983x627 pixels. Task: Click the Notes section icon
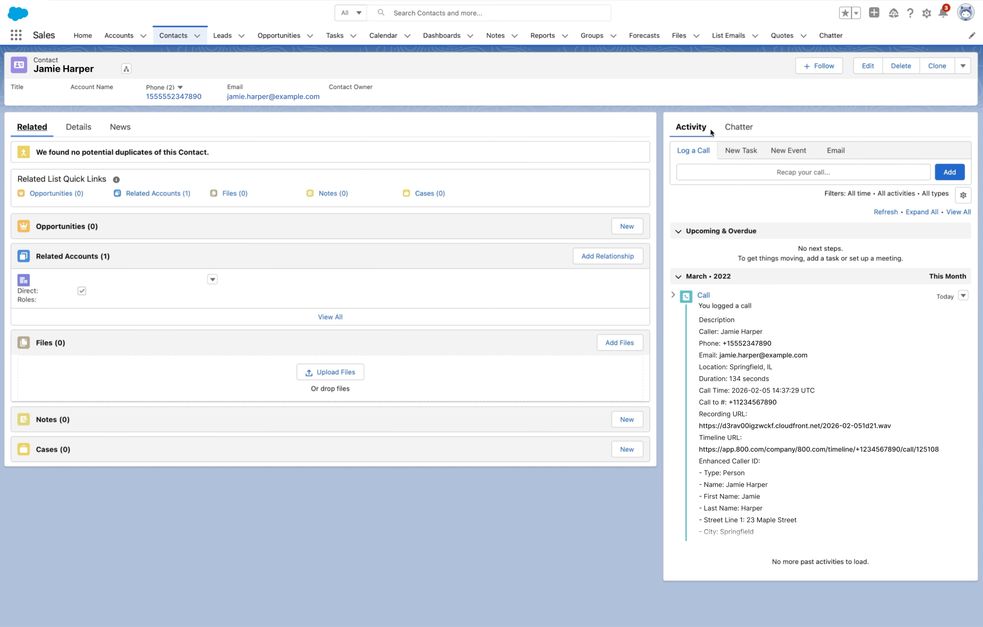[x=24, y=420]
